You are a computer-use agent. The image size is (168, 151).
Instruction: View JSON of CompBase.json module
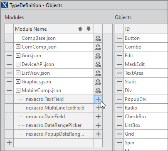(x=98, y=38)
